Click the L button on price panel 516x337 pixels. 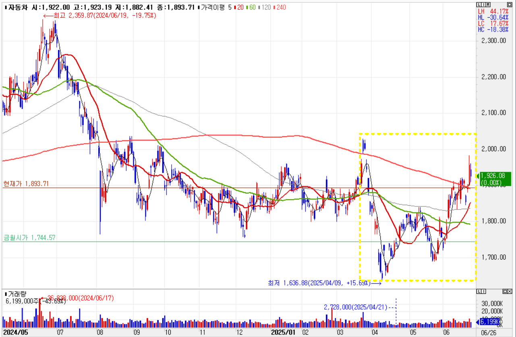click(x=478, y=4)
